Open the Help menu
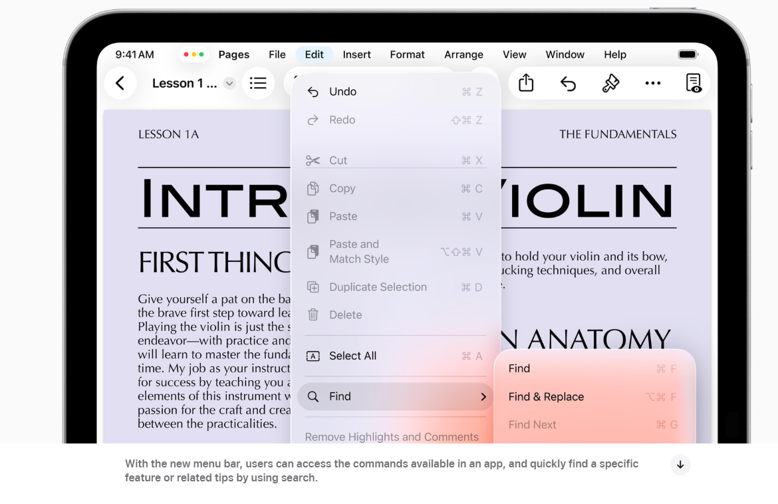The image size is (778, 504). tap(615, 55)
